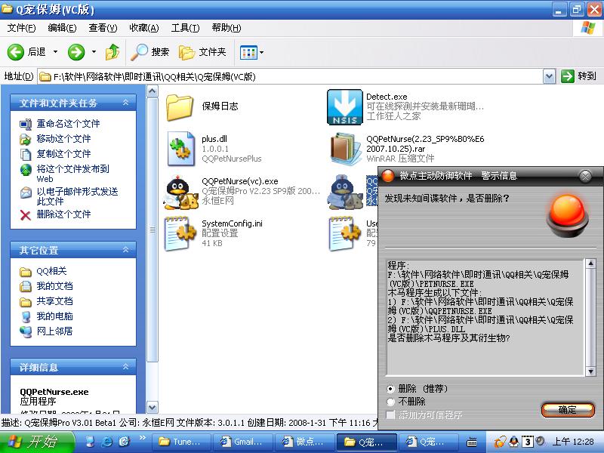Open the Back button history dropdown
This screenshot has height=453, width=604.
[x=55, y=52]
